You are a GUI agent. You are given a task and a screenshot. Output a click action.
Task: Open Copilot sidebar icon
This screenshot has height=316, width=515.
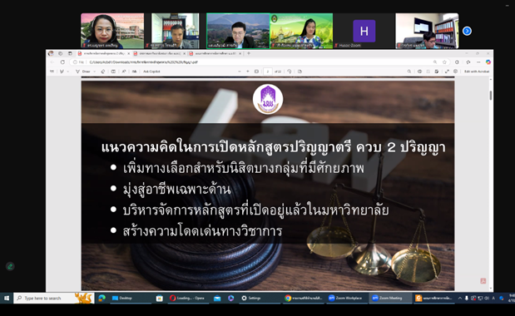(488, 62)
